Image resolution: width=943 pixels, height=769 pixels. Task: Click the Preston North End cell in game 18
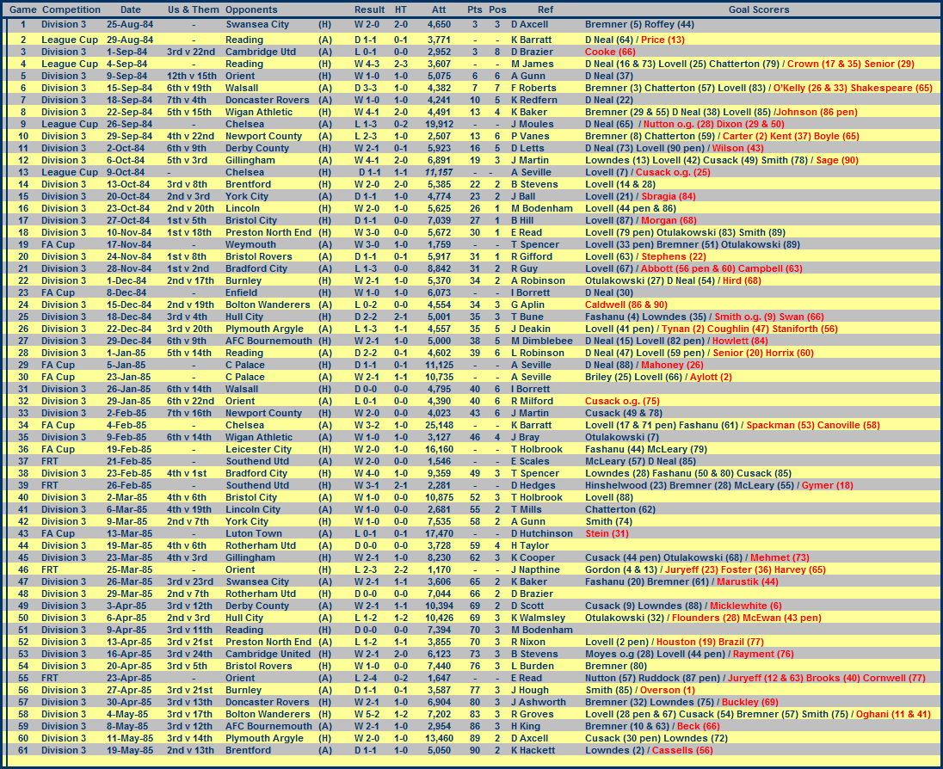268,232
